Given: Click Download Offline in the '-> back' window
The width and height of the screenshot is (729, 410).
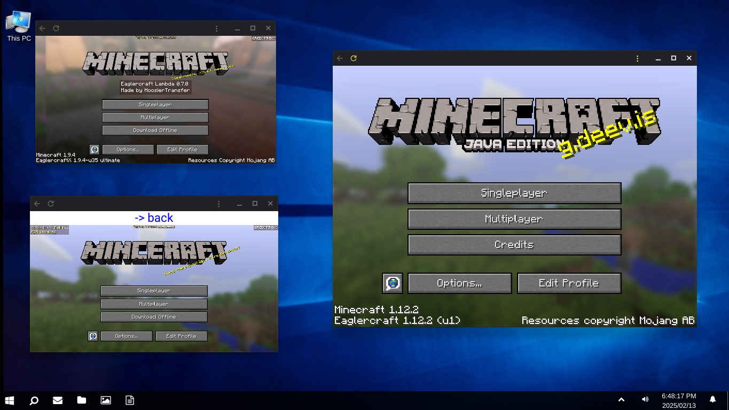Looking at the screenshot, I should tap(154, 317).
